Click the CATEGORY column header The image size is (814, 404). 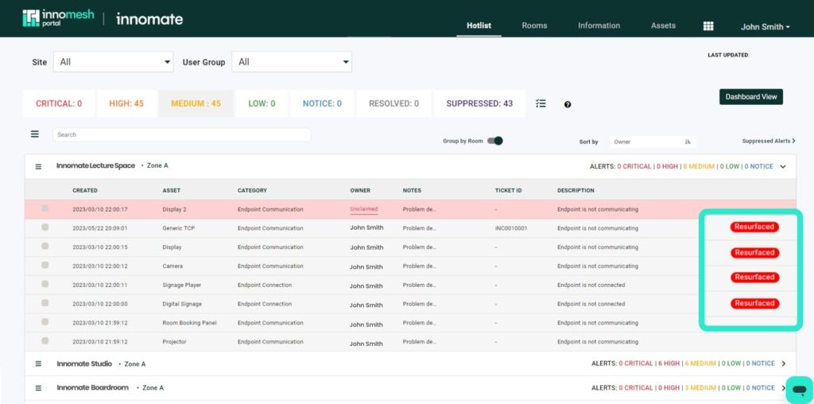coord(252,191)
